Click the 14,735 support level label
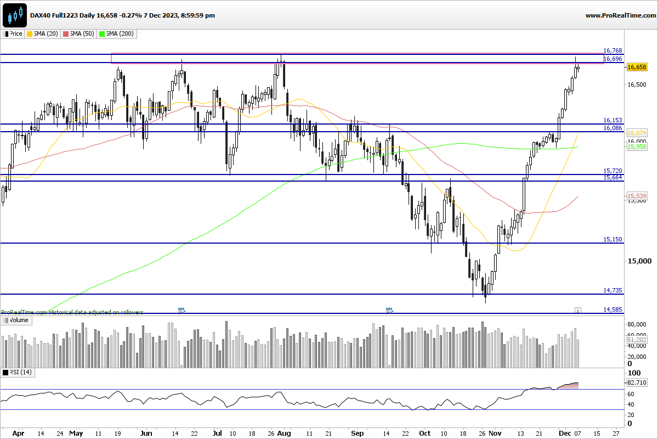This screenshot has width=658, height=439. coord(612,290)
